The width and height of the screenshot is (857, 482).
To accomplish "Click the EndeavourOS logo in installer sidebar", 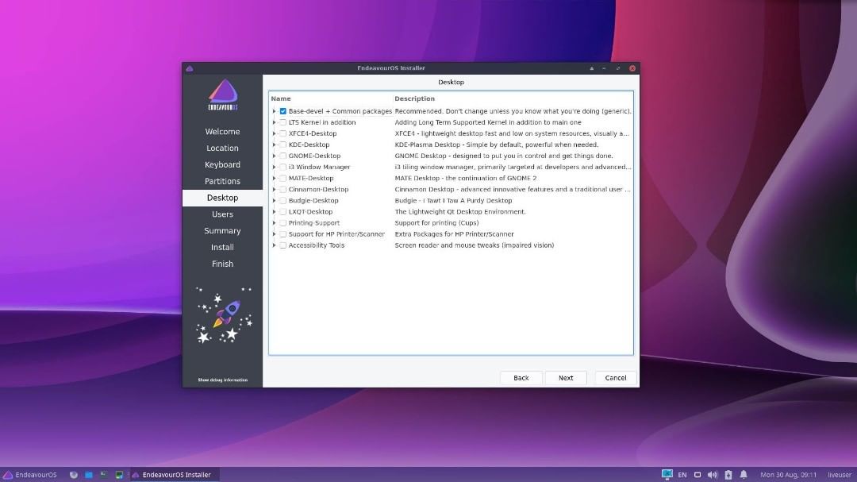I will [222, 94].
